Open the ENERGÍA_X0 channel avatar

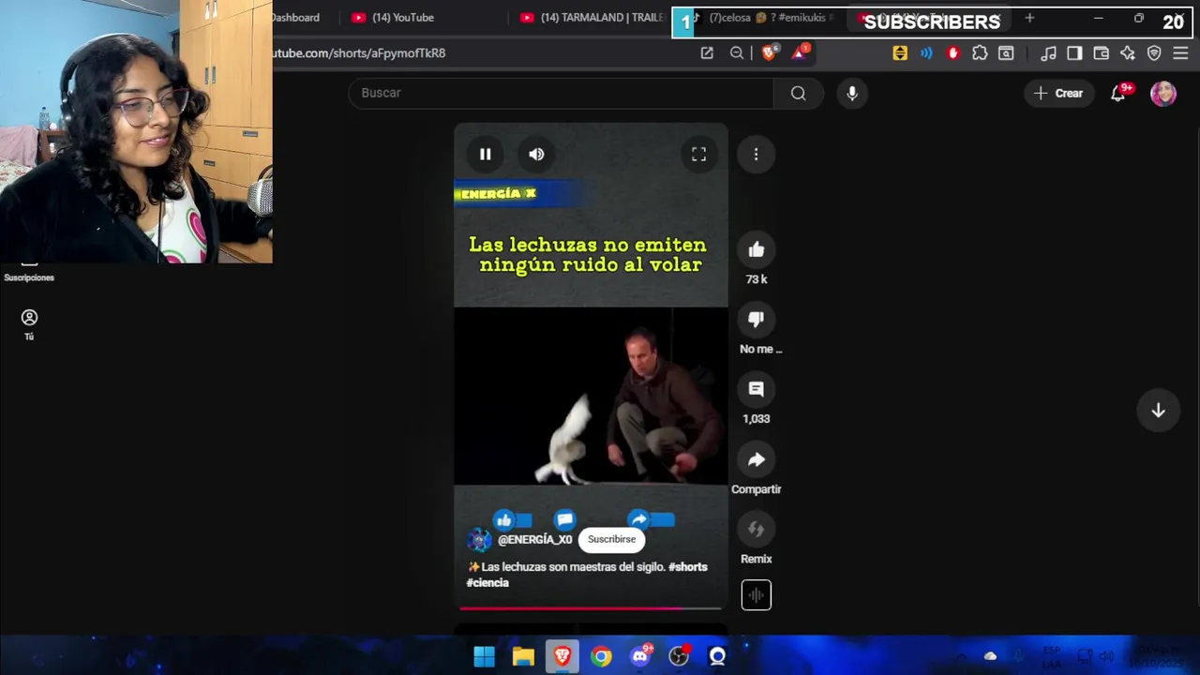tap(479, 539)
